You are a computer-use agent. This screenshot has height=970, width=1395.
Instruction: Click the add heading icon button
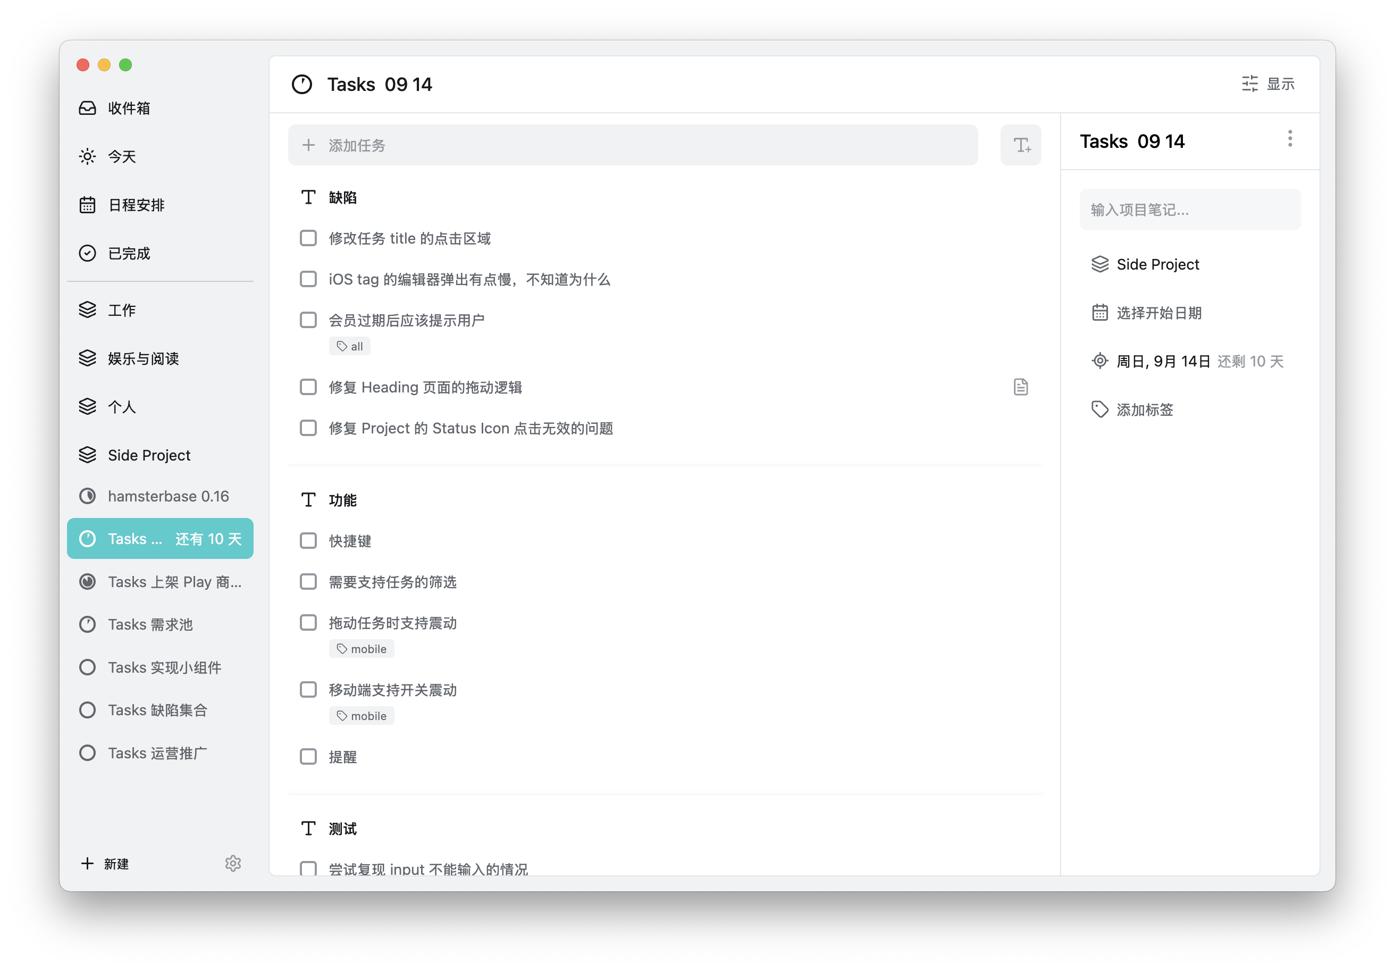(x=1021, y=145)
